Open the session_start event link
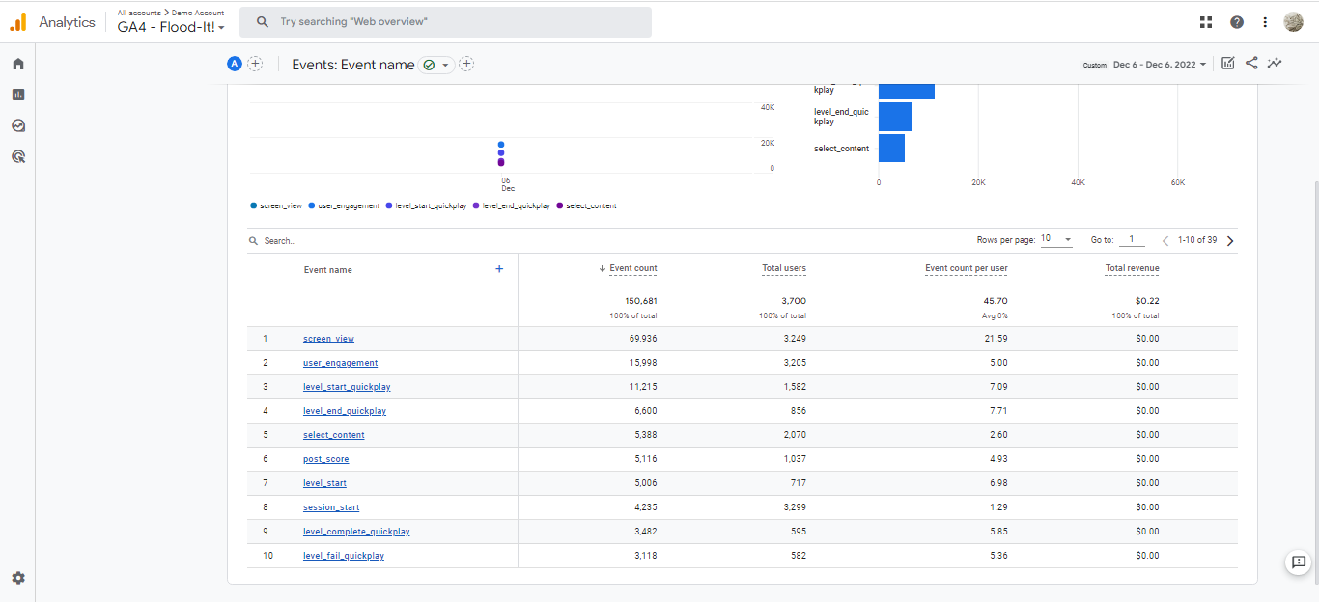The height and width of the screenshot is (602, 1319). pos(331,507)
